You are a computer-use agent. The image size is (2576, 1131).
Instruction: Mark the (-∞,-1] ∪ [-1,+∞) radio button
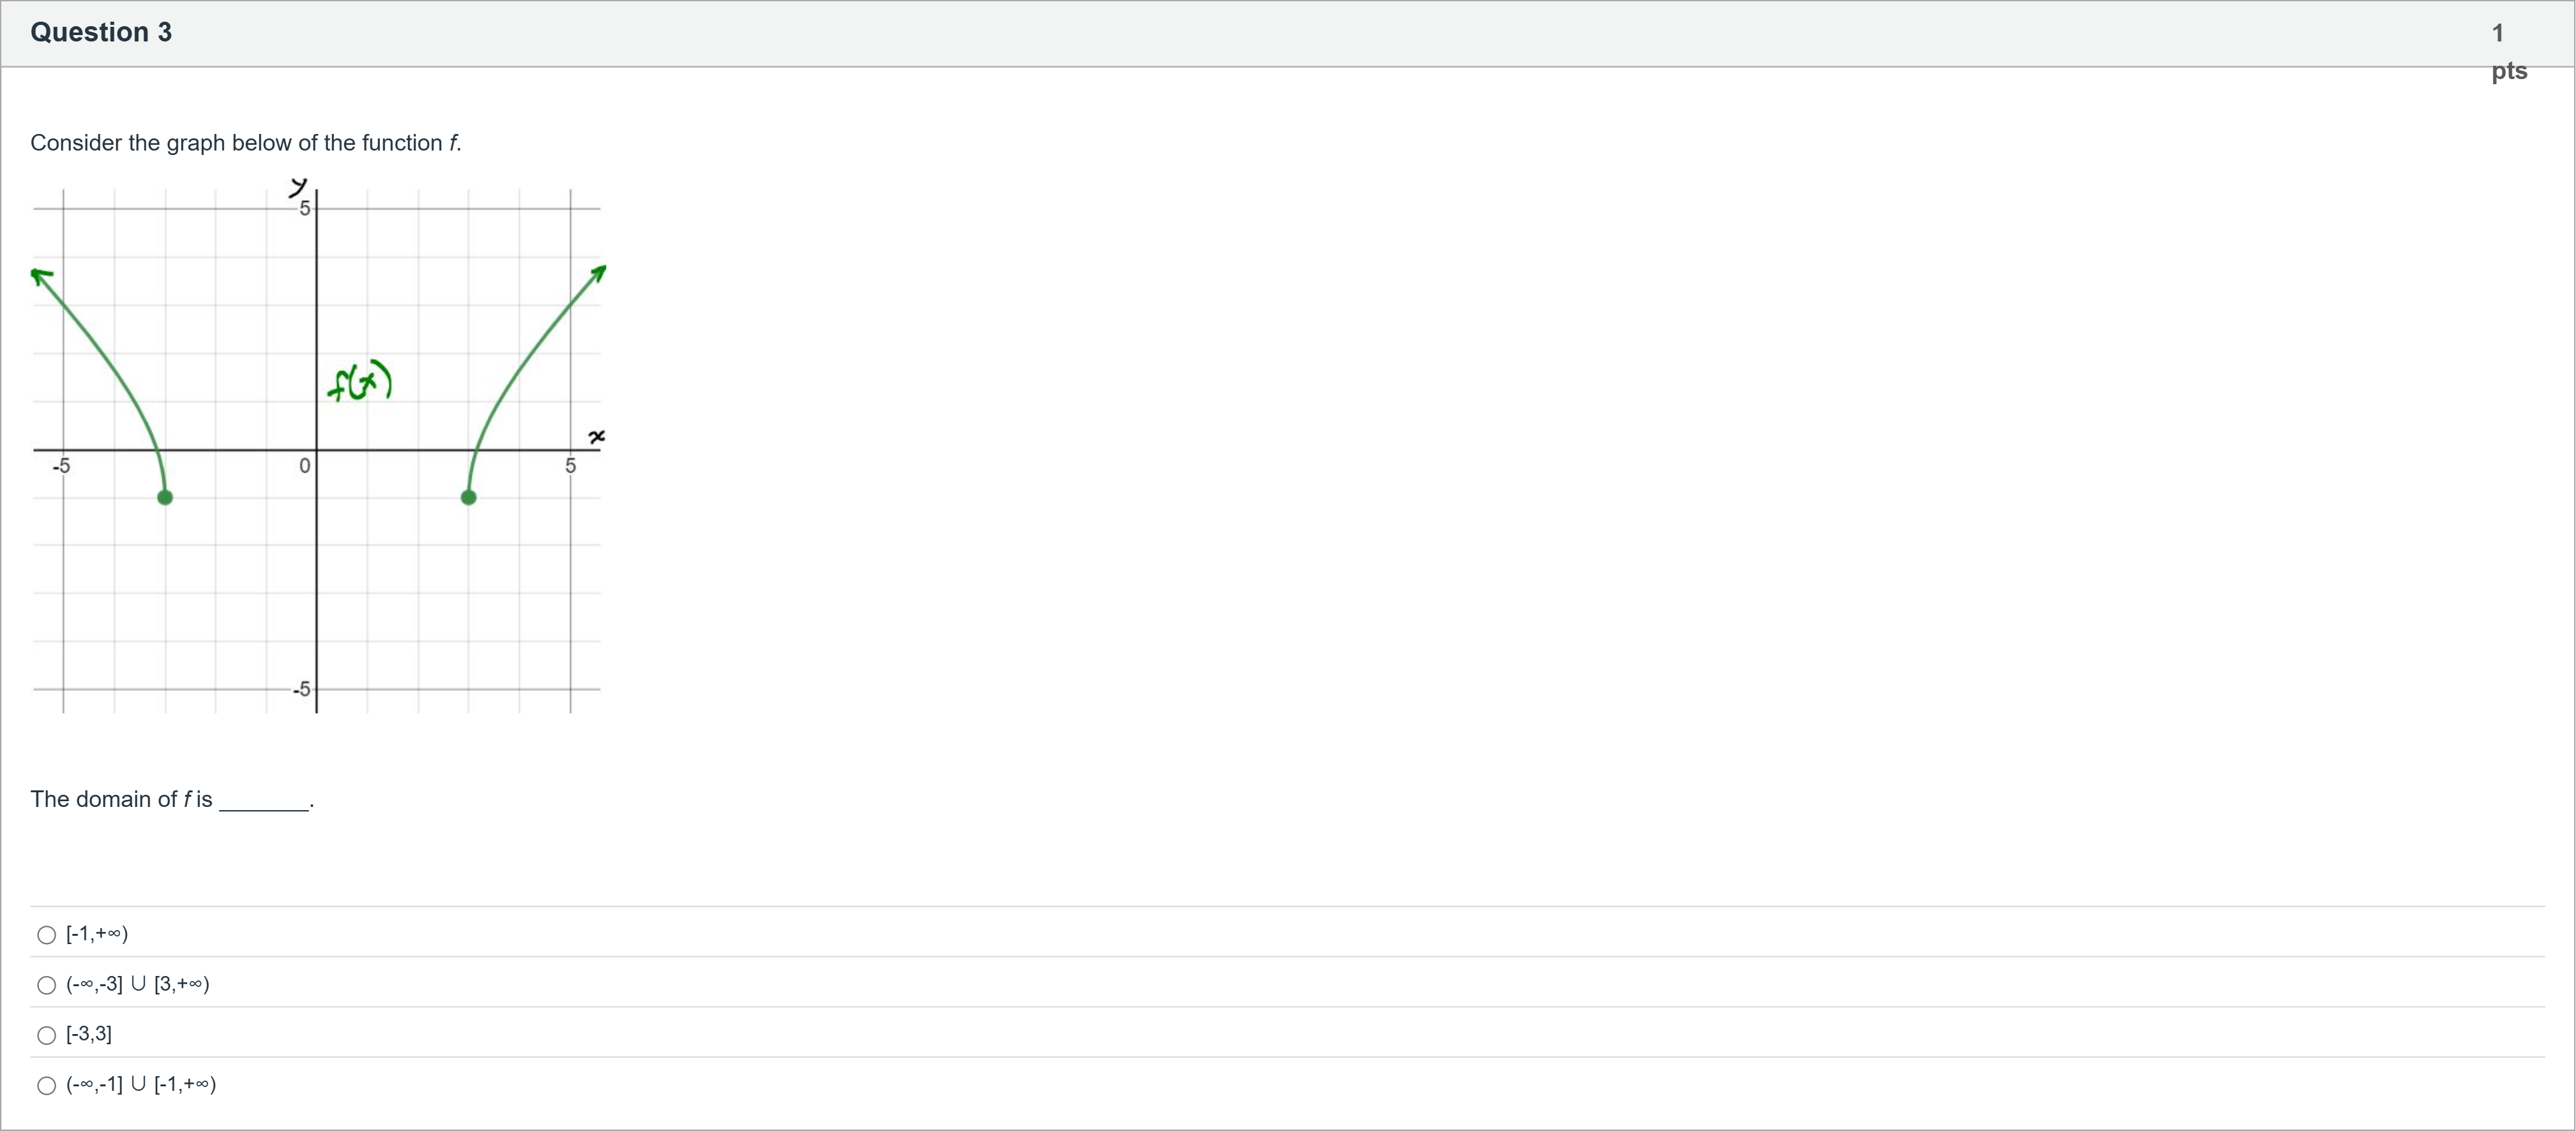pyautogui.click(x=47, y=1085)
